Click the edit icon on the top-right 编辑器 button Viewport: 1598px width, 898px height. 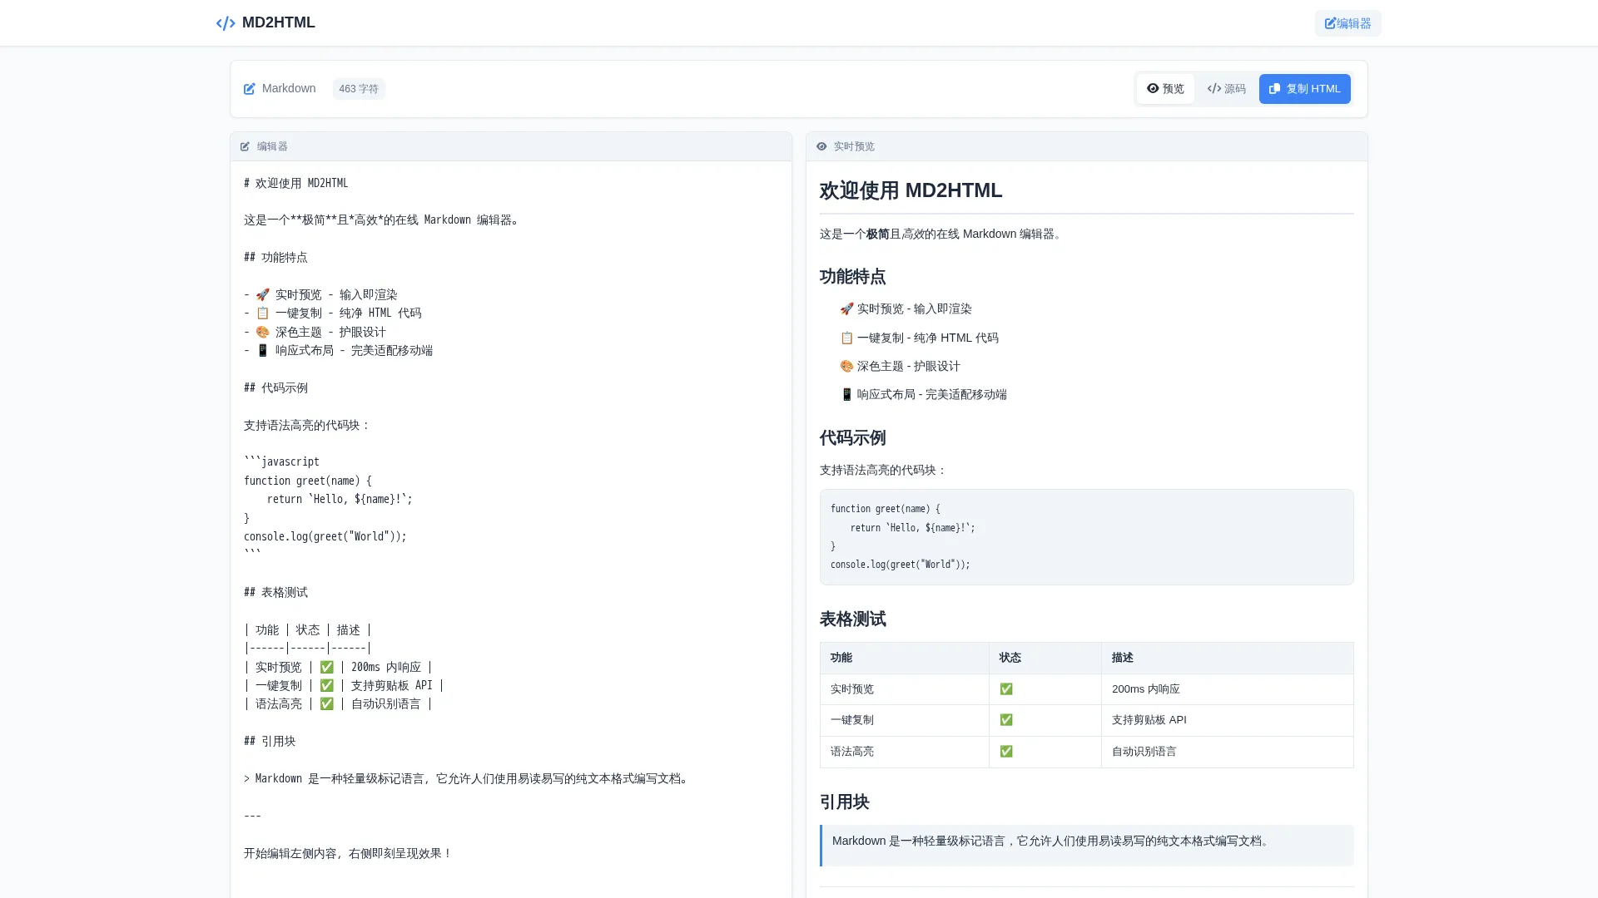(x=1328, y=22)
